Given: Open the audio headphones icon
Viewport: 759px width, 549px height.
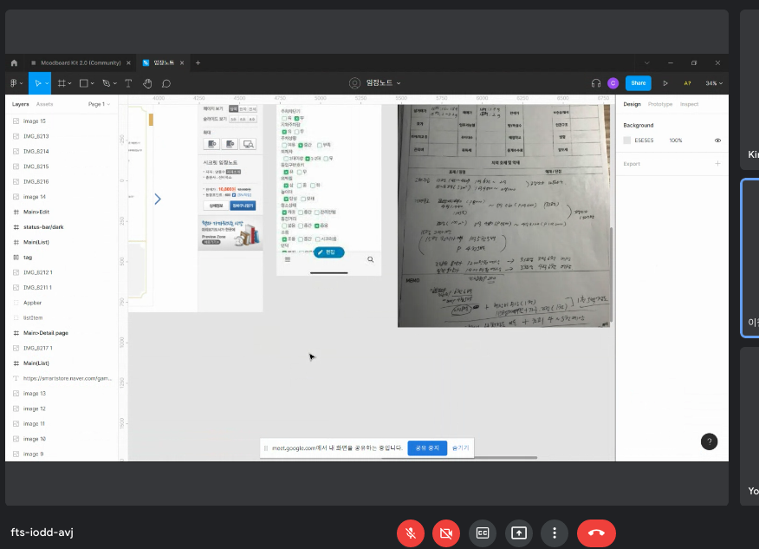Looking at the screenshot, I should tap(596, 83).
